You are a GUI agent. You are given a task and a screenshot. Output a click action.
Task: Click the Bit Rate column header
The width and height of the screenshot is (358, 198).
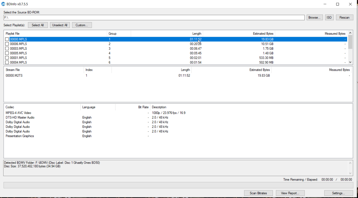click(x=133, y=107)
